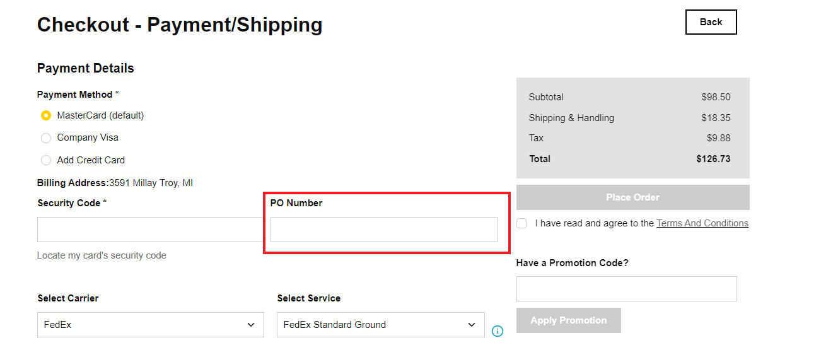821x350 pixels.
Task: Click the Back button
Action: click(x=711, y=22)
